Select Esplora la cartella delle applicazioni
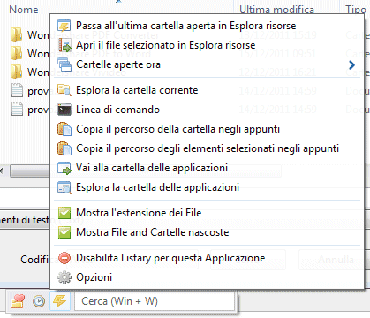This screenshot has height=318, width=370. tap(158, 187)
